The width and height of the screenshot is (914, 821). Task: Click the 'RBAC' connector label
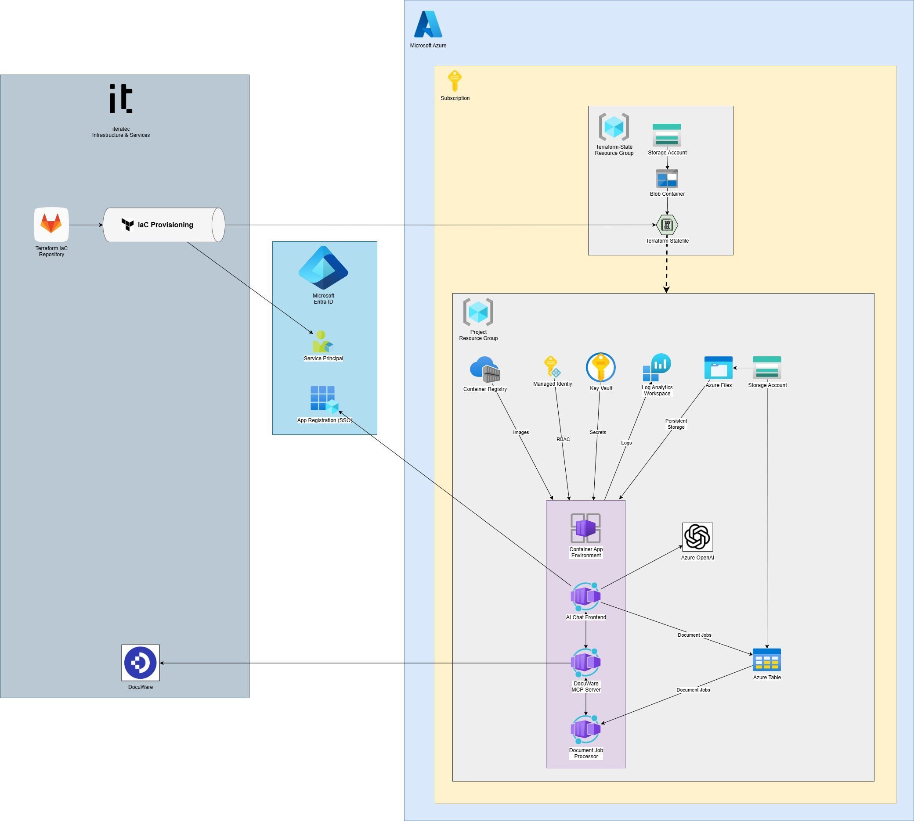[x=563, y=439]
